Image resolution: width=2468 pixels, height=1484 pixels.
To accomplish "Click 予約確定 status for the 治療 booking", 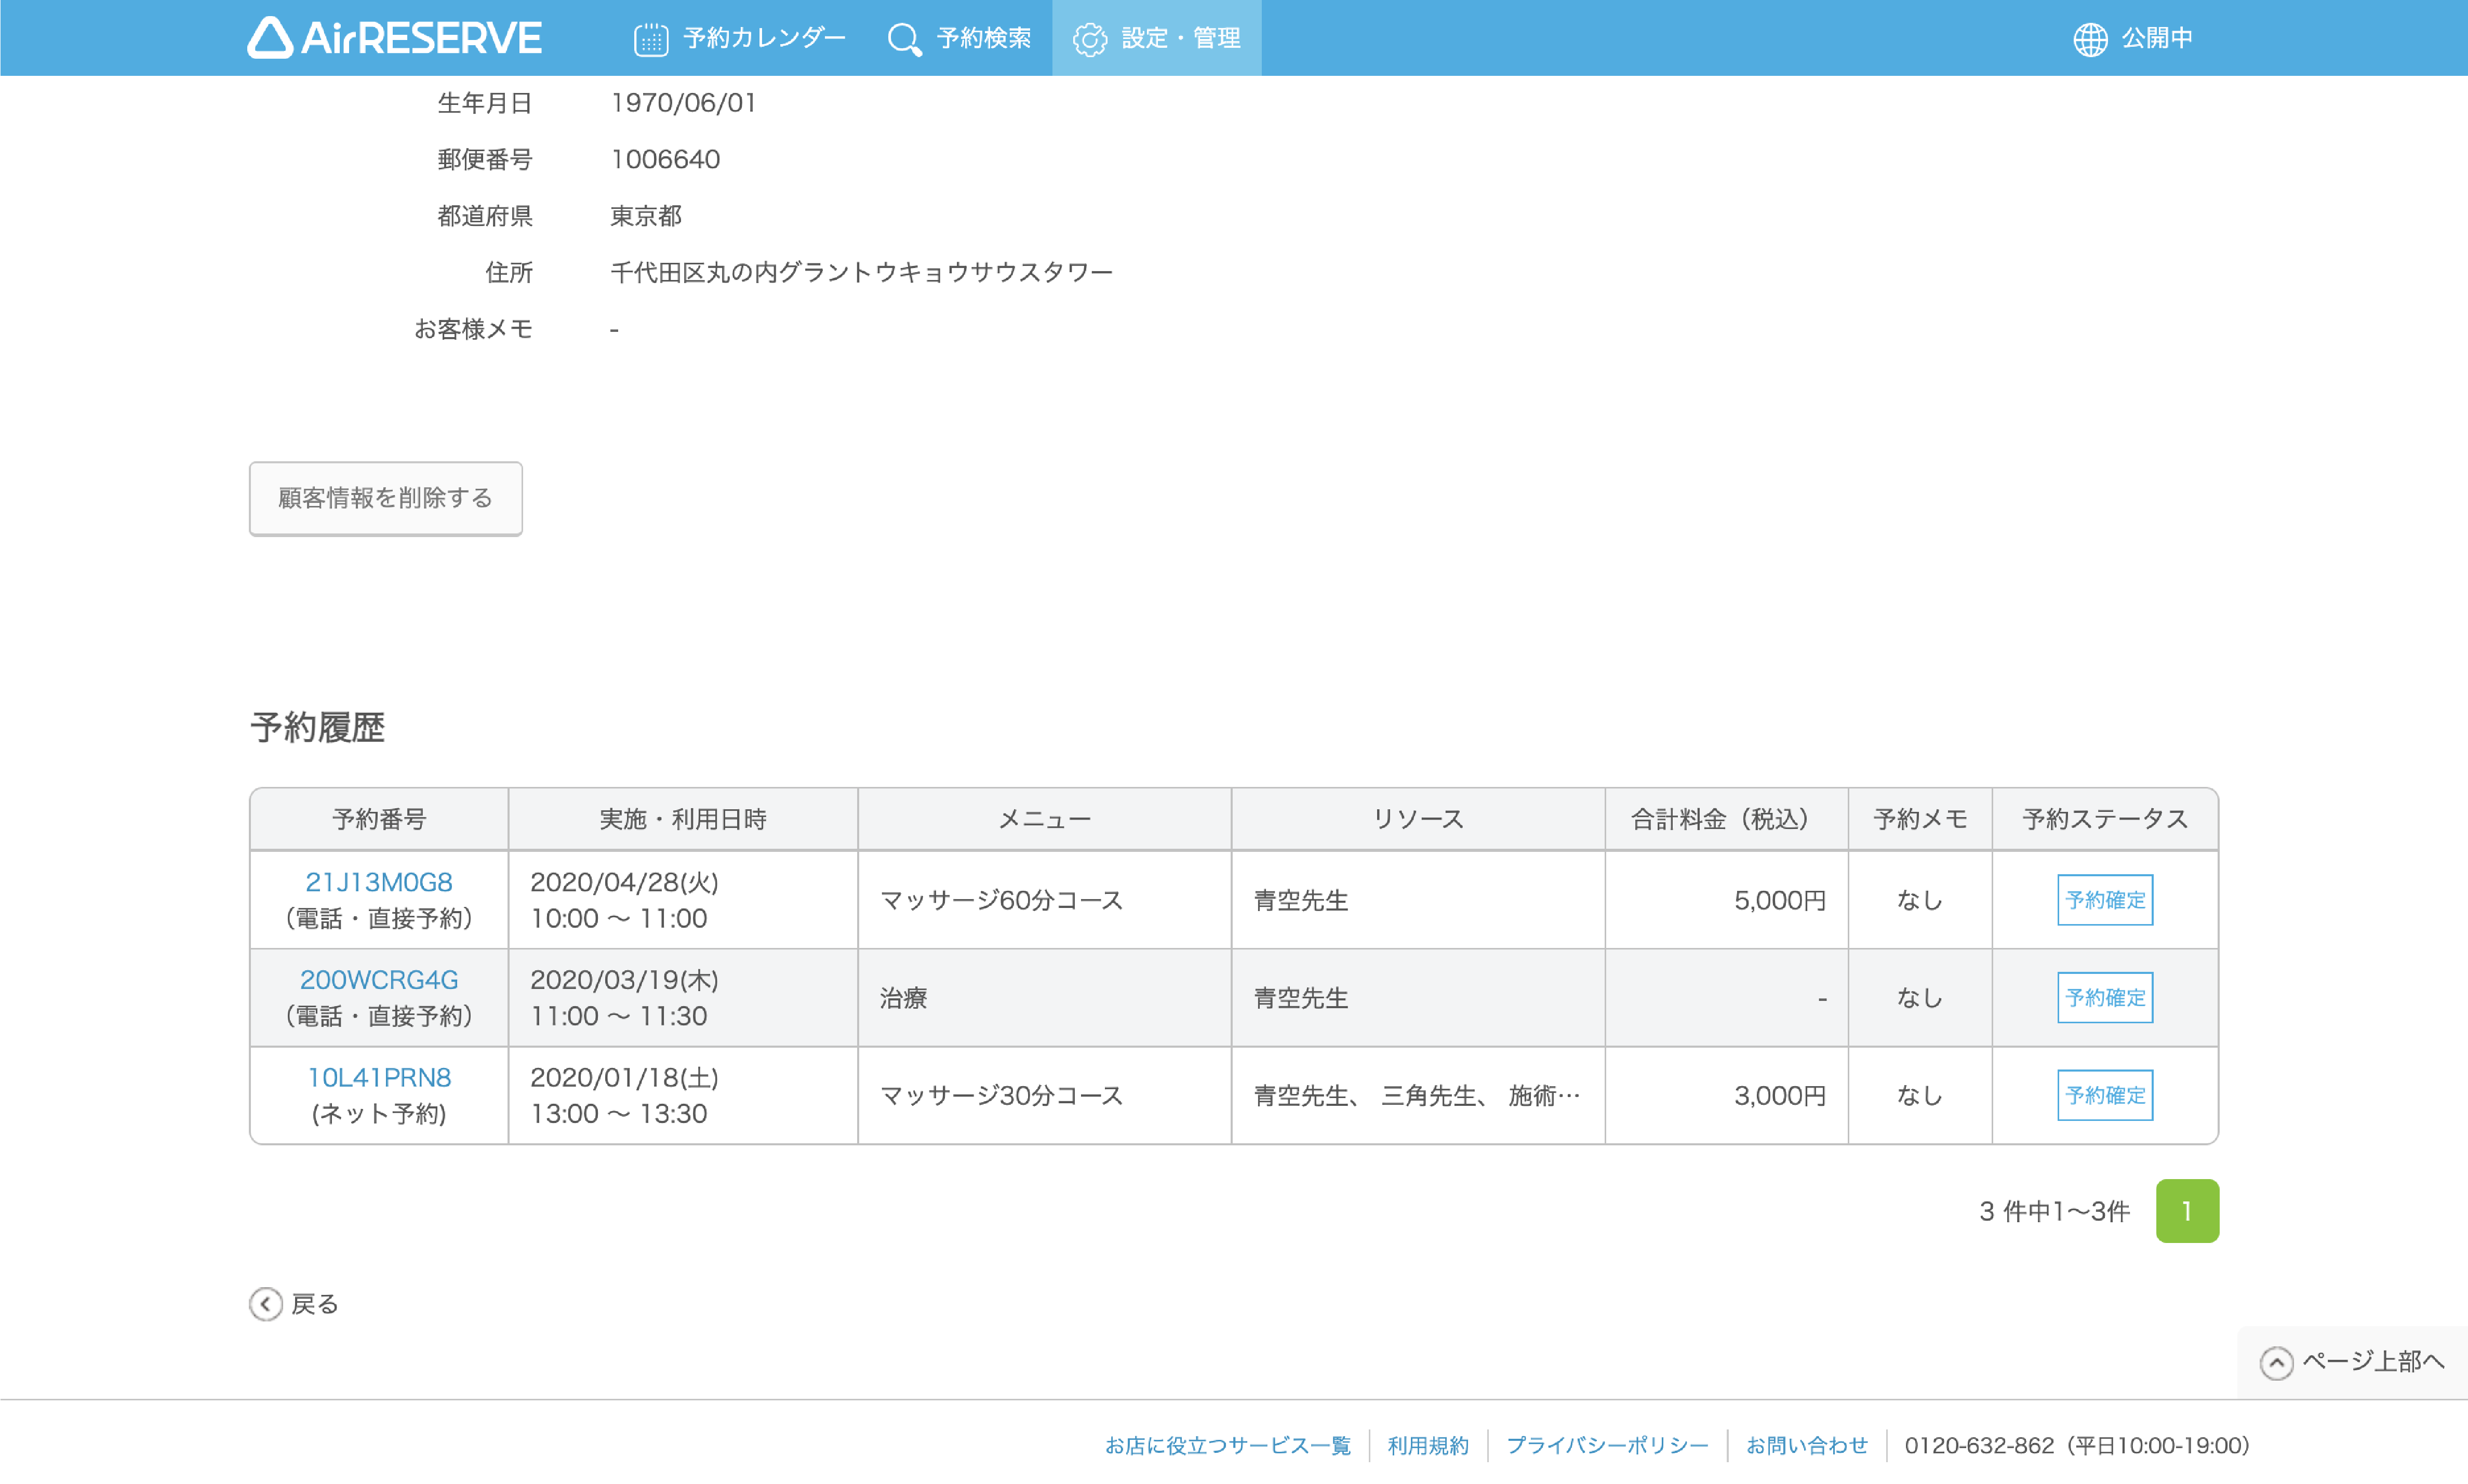I will coord(2105,997).
